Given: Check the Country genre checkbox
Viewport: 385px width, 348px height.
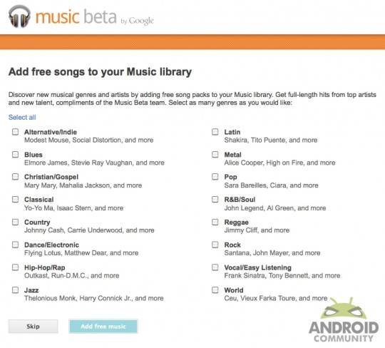Looking at the screenshot, I should click(15, 222).
